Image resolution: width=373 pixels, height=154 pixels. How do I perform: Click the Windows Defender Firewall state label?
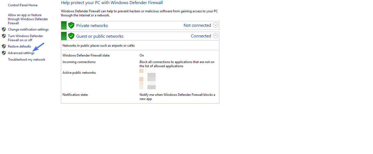pos(86,55)
